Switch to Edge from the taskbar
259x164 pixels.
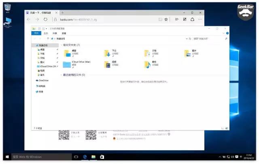85,157
